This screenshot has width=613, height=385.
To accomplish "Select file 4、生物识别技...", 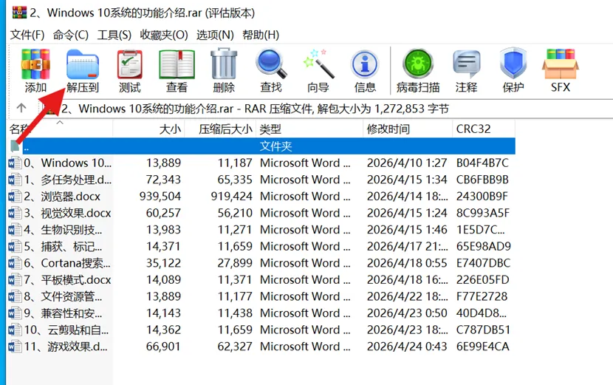I will pyautogui.click(x=261, y=230).
